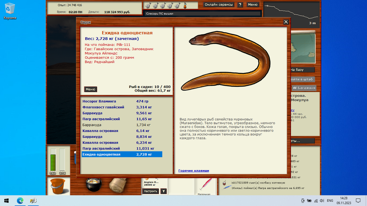Open the Меню button in the fish panel
Viewport: 367px width, 206px height.
coord(90,89)
